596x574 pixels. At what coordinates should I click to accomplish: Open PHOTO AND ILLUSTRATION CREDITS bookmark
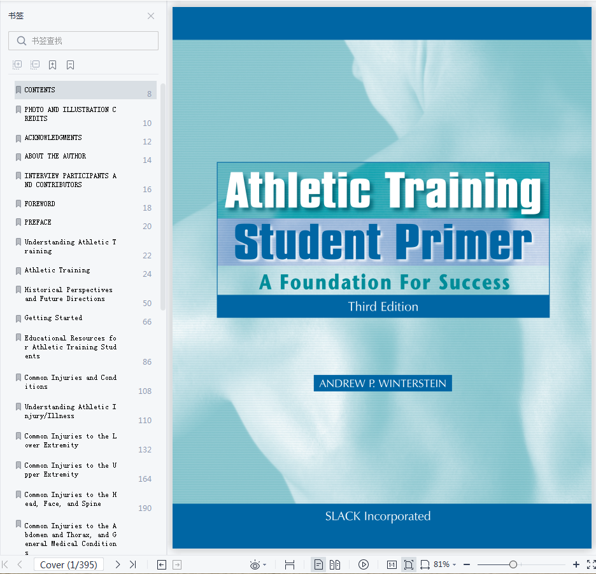point(85,114)
